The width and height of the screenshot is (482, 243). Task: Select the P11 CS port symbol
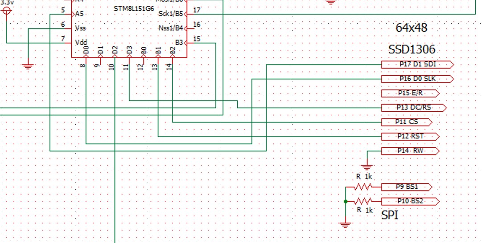406,122
